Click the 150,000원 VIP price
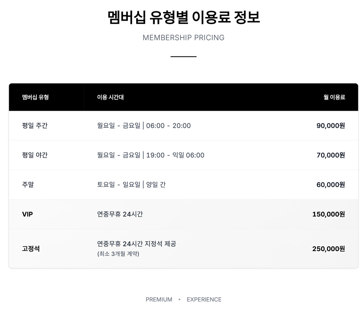Image resolution: width=364 pixels, height=313 pixels. pyautogui.click(x=328, y=214)
